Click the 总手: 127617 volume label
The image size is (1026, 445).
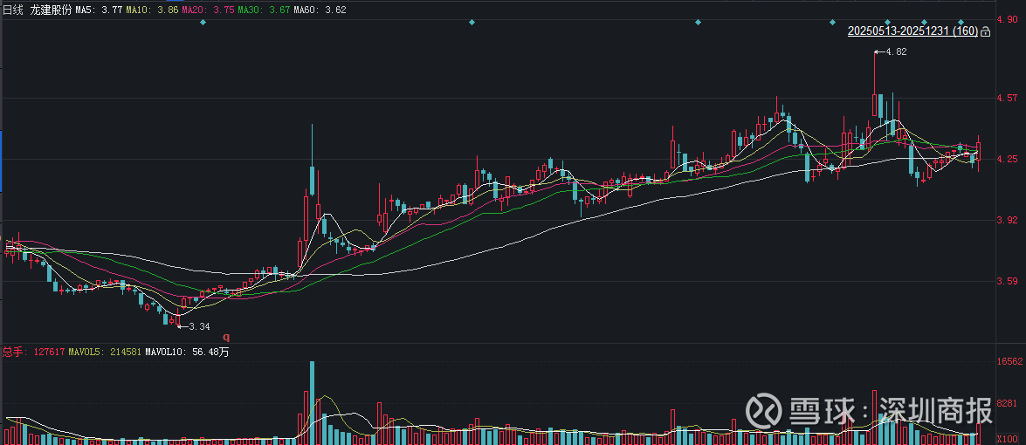(x=33, y=352)
